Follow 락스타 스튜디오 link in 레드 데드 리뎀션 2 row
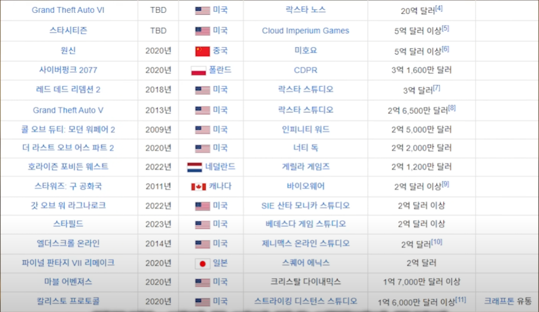 coord(305,90)
